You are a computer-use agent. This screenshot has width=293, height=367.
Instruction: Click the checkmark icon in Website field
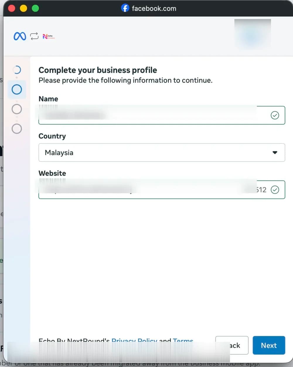pos(275,190)
